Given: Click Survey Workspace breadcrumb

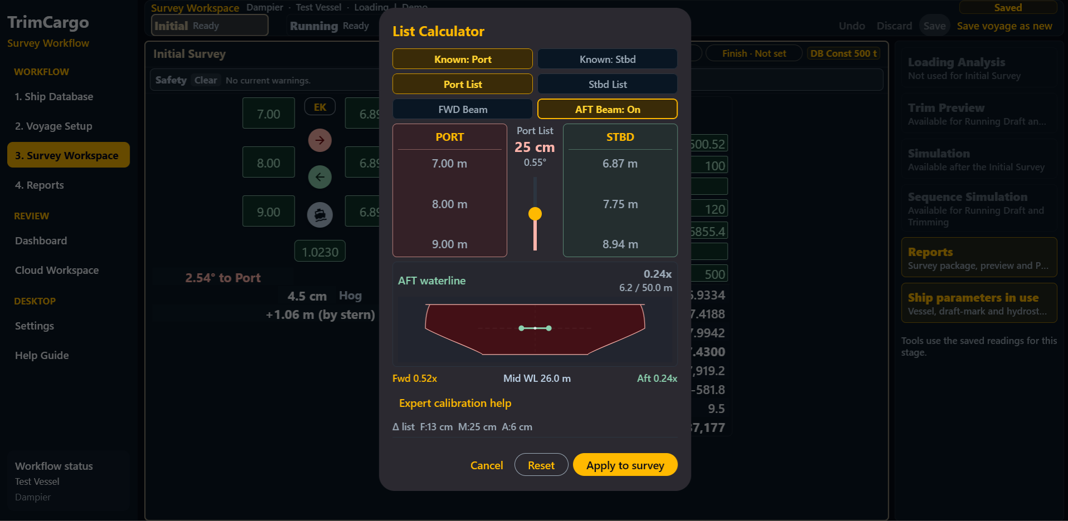Looking at the screenshot, I should pyautogui.click(x=195, y=7).
